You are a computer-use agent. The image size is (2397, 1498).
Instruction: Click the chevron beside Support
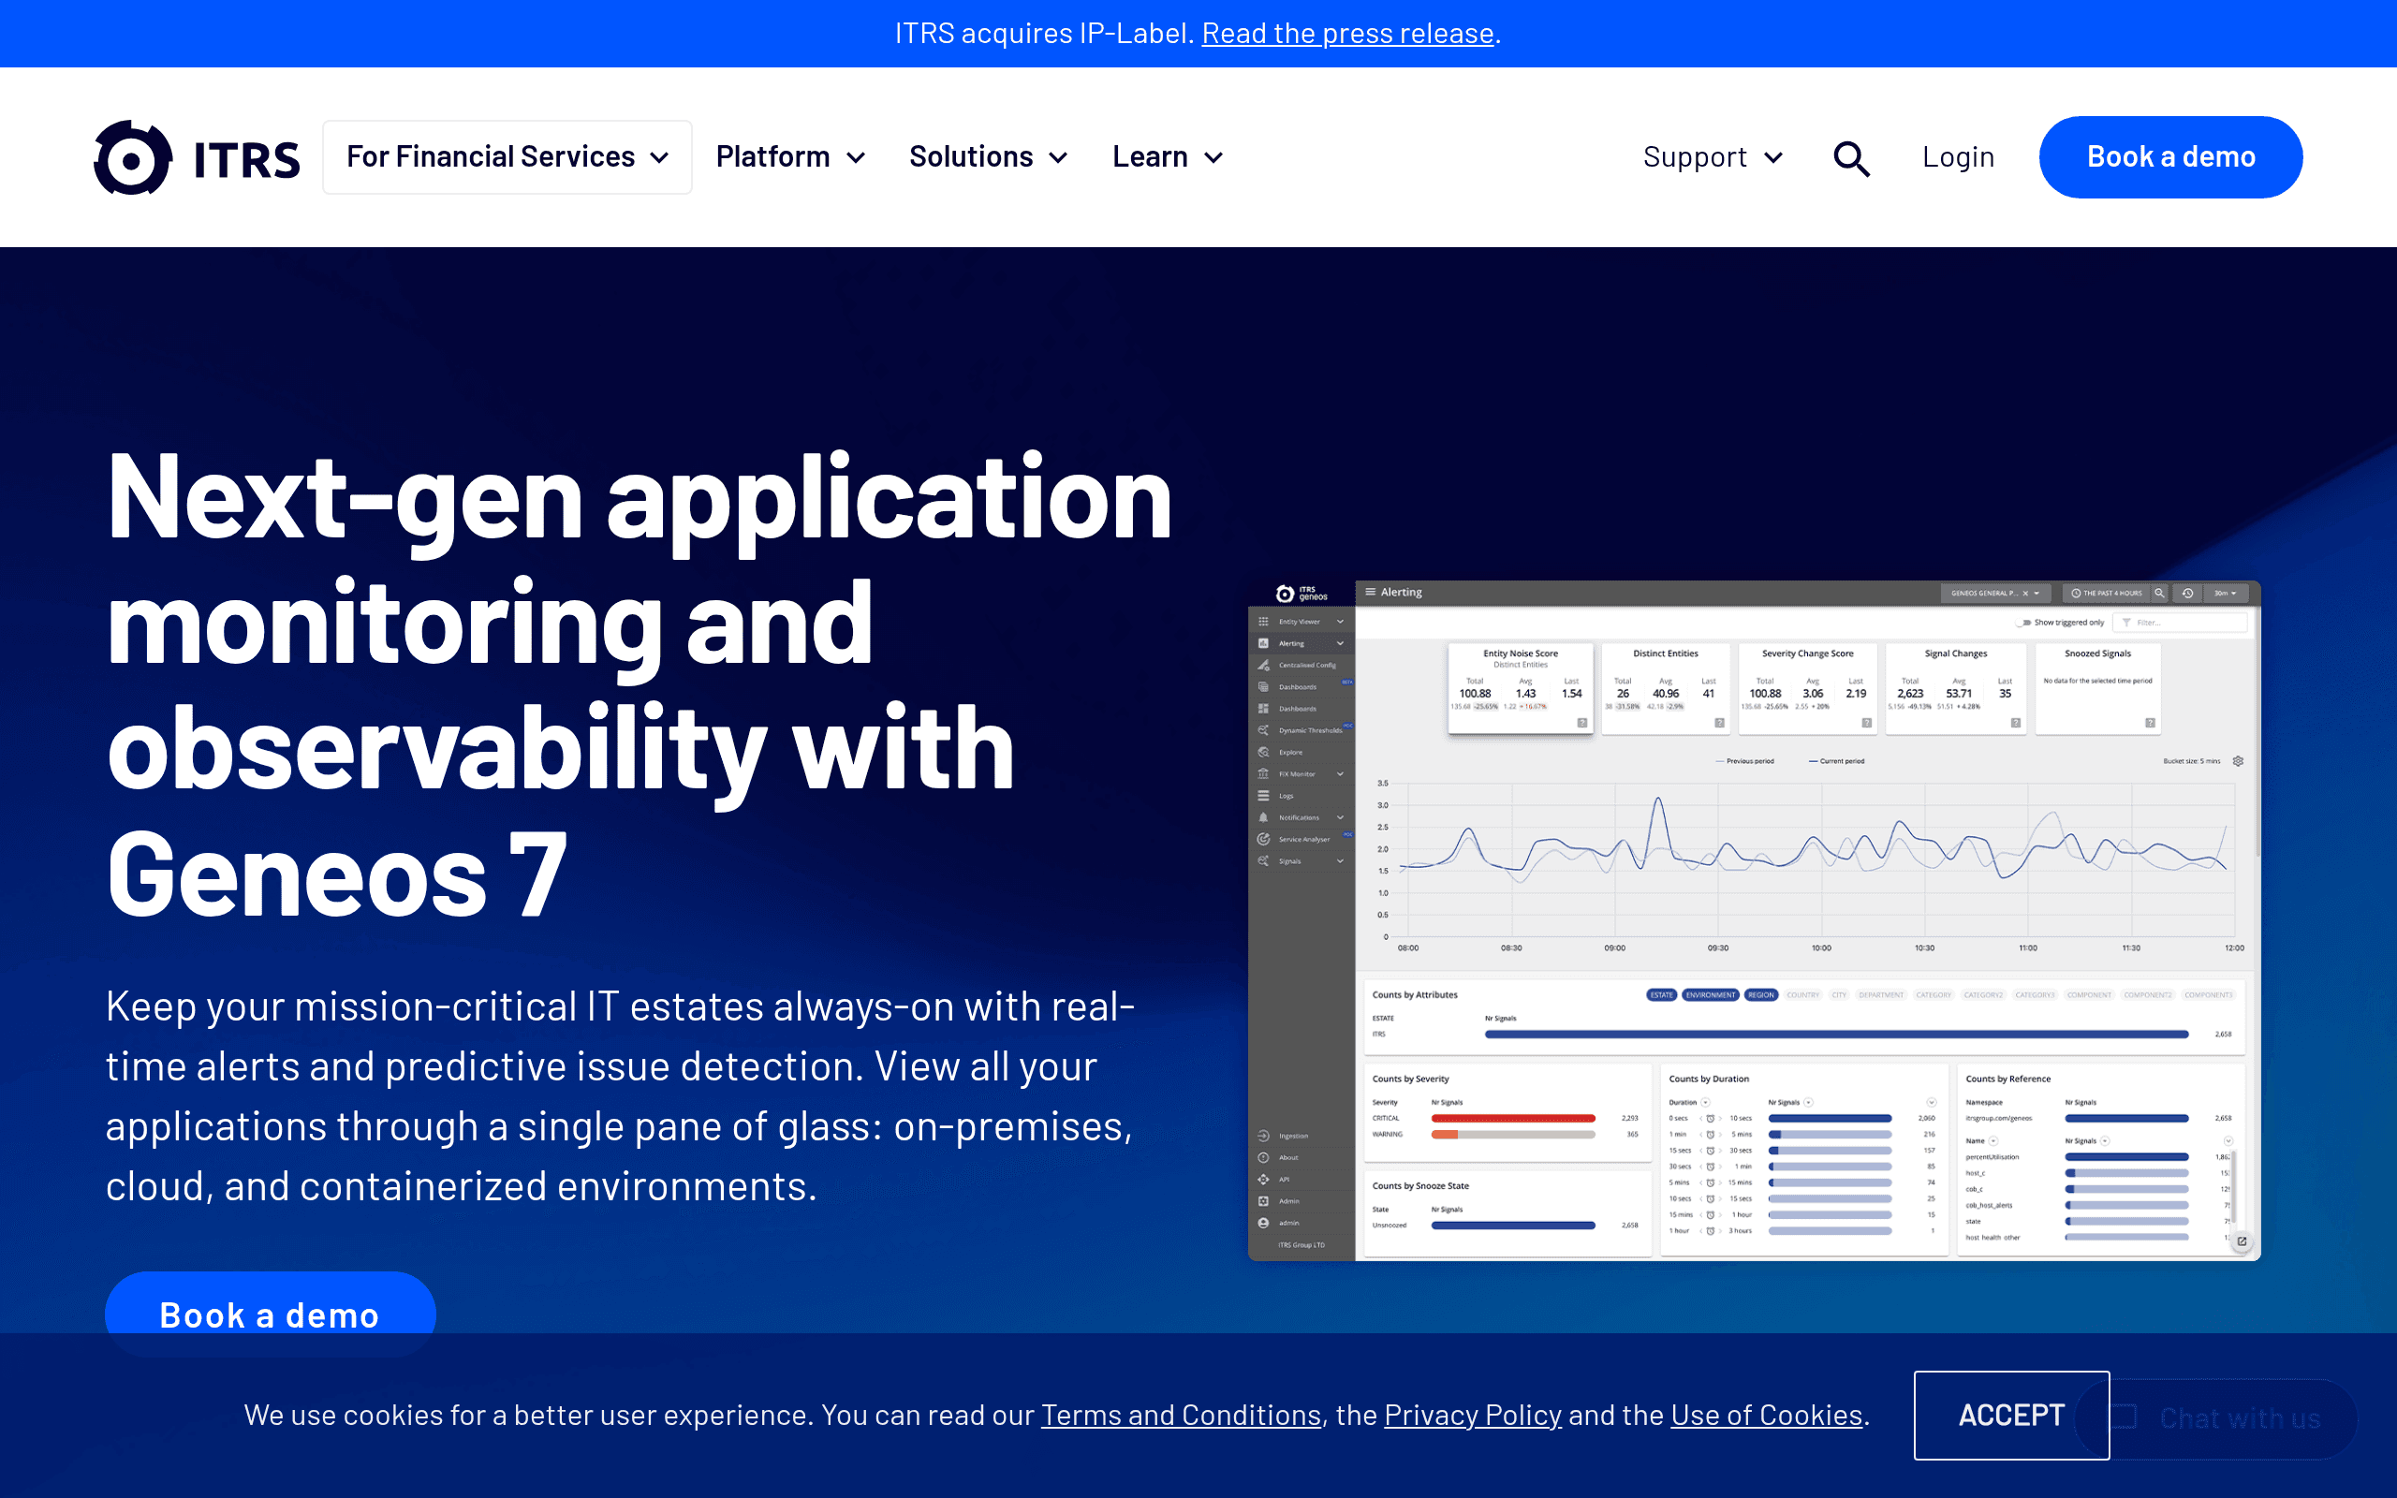tap(1773, 158)
